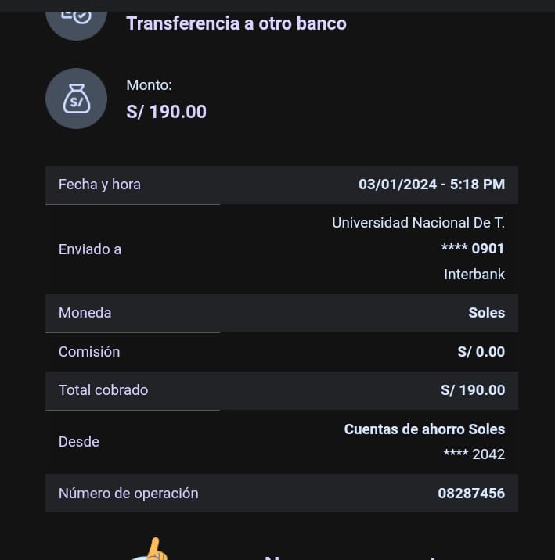This screenshot has width=555, height=560.
Task: Tap the Número de operación label
Action: (x=128, y=494)
